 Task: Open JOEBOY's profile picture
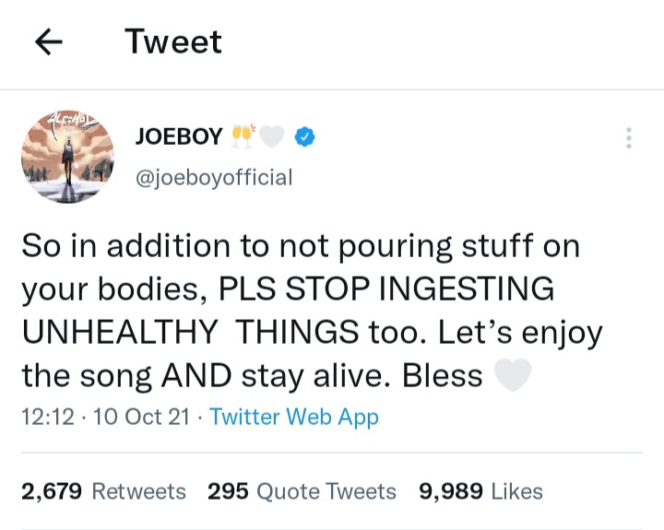(x=67, y=156)
